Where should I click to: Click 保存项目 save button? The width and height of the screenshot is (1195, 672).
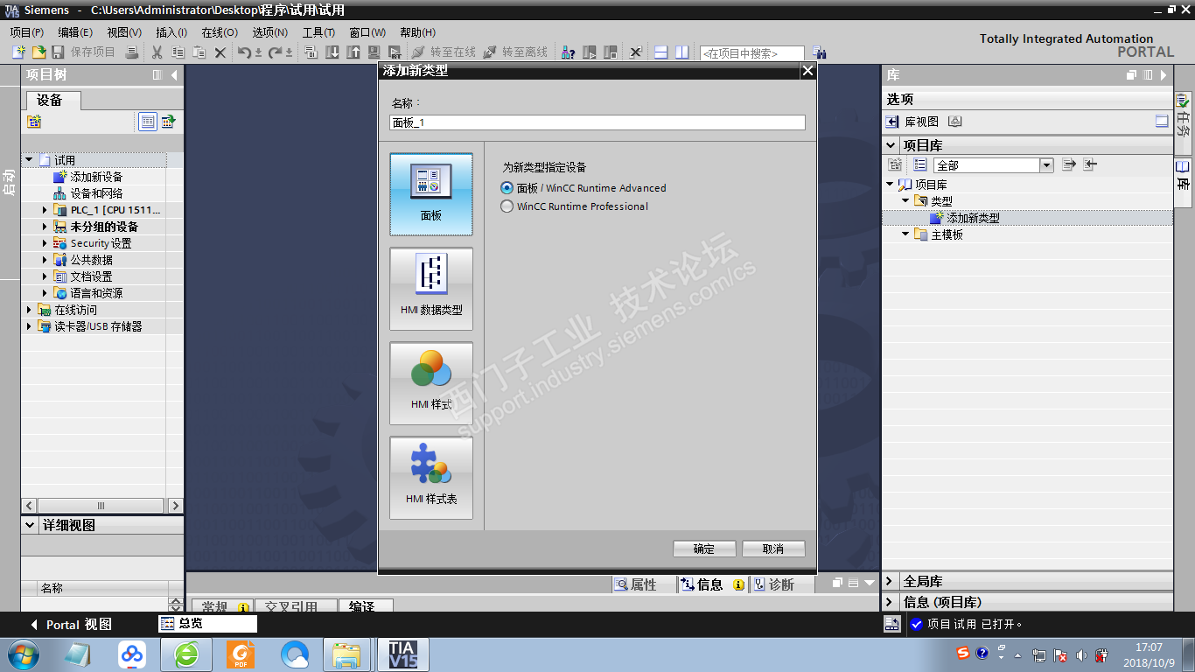pyautogui.click(x=85, y=52)
